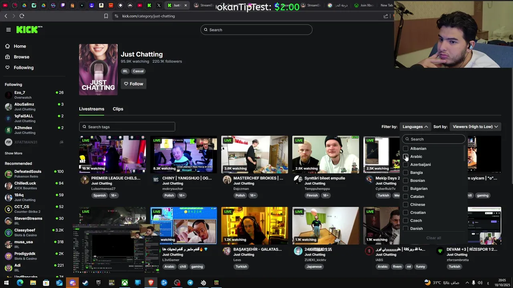
Task: Switch to the New Tab browser tab
Action: click(x=386, y=5)
